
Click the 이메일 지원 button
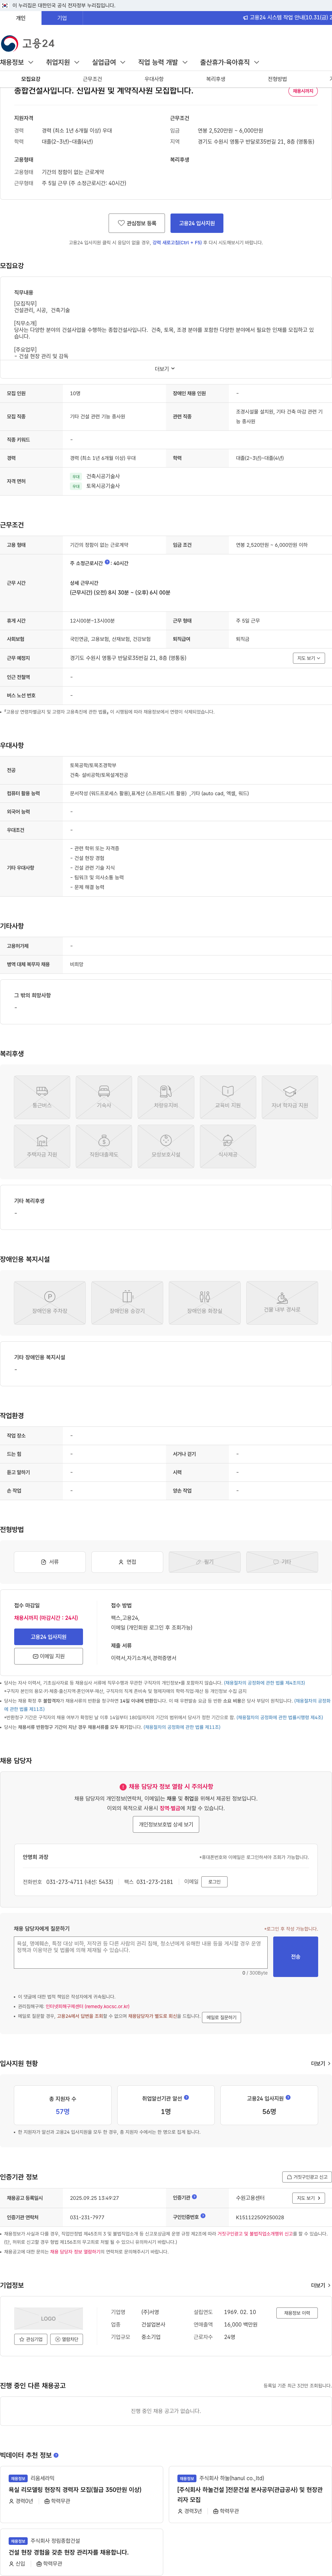[x=48, y=1656]
